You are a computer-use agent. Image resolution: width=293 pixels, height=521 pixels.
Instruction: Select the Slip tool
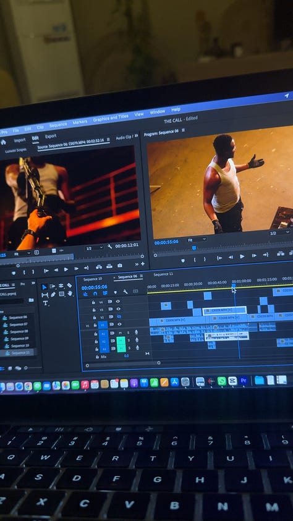[x=45, y=295]
